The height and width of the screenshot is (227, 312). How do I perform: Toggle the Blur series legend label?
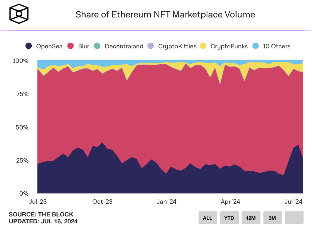point(83,46)
